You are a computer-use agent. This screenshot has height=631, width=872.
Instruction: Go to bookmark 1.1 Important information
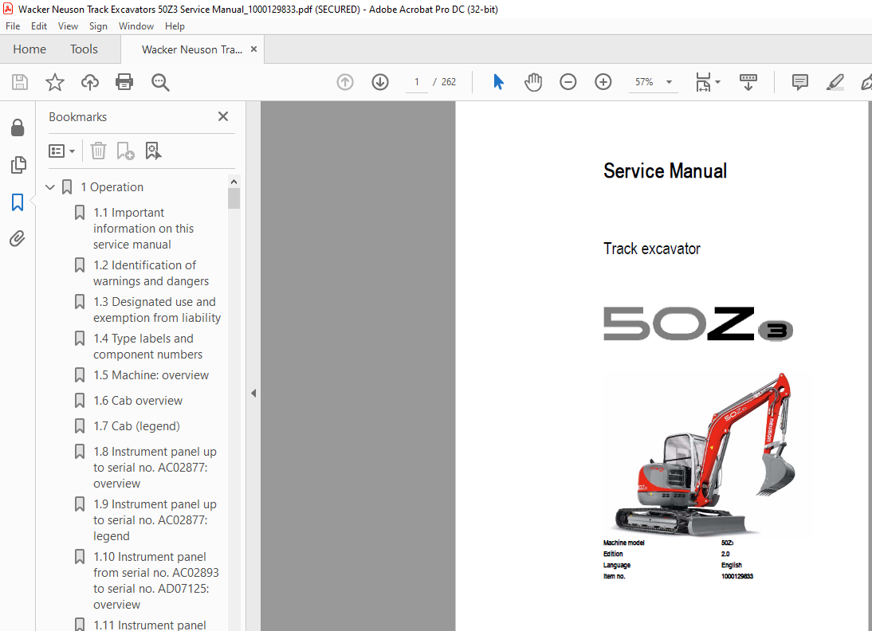(143, 229)
